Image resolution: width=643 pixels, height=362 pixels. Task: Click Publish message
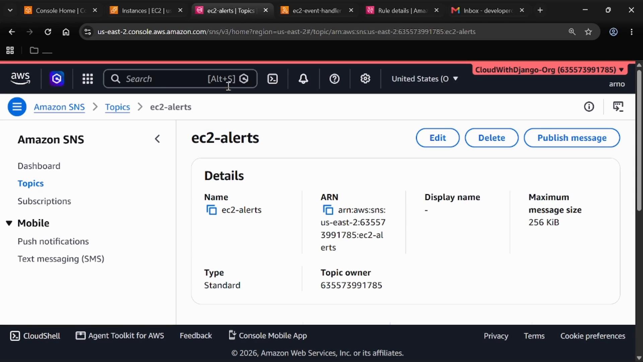[572, 138]
